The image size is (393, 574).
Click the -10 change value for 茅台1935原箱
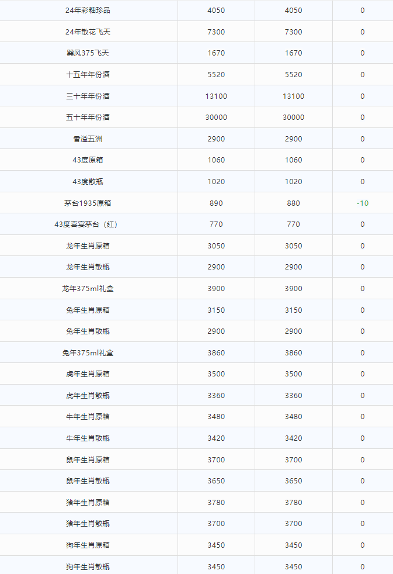point(363,203)
